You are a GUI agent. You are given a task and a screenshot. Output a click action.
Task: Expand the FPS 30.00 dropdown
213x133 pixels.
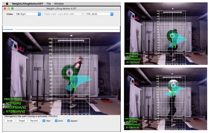coord(99,14)
